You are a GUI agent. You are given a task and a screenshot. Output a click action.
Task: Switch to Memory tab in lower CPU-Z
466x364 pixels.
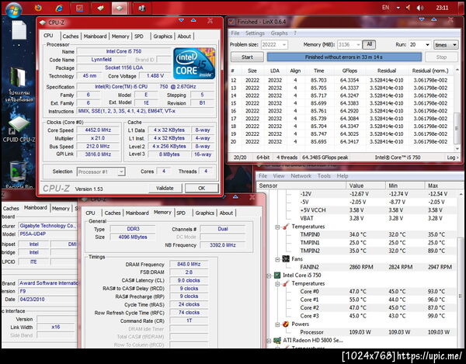pos(162,213)
